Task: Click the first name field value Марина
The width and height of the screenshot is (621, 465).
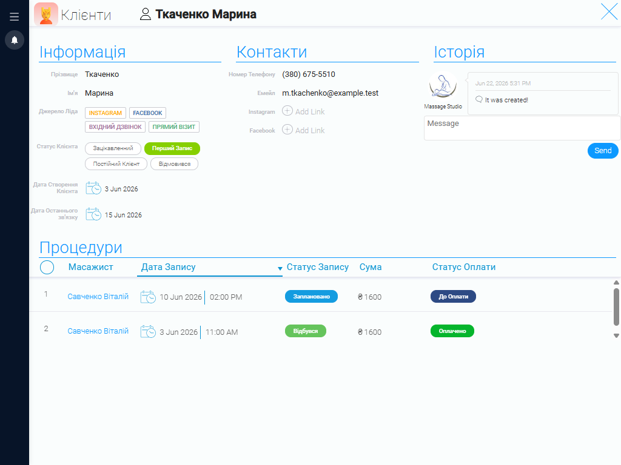Action: (x=99, y=93)
